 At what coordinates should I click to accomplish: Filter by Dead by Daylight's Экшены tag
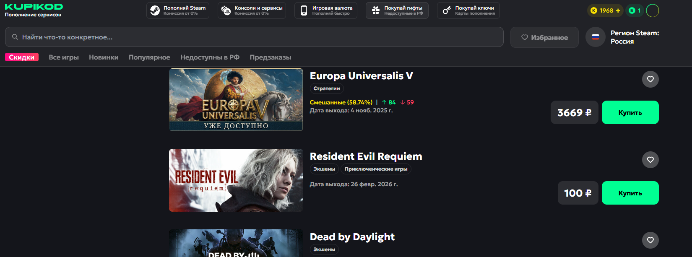click(325, 249)
